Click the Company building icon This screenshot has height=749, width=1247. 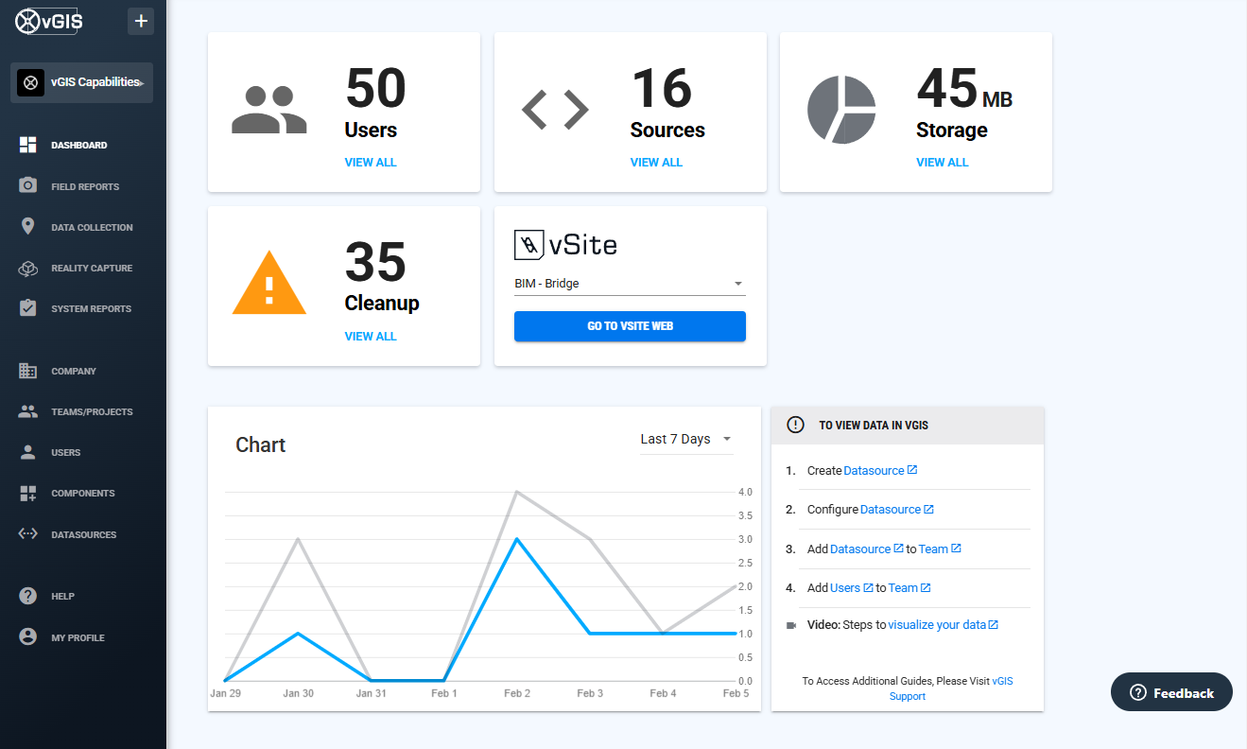click(28, 371)
